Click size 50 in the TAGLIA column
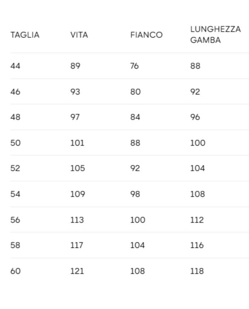 pos(15,143)
